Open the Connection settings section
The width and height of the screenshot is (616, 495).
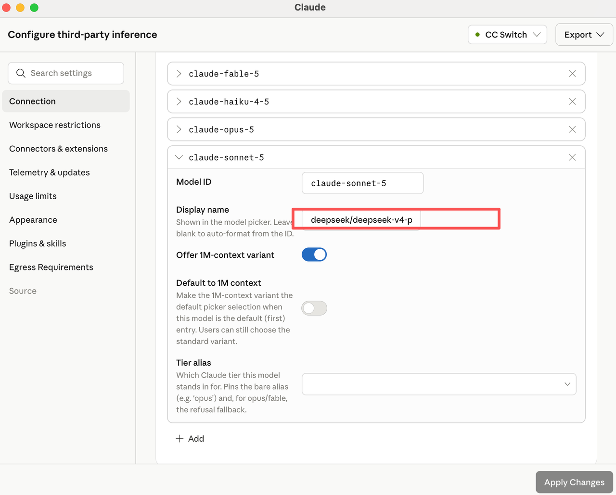[x=66, y=101]
